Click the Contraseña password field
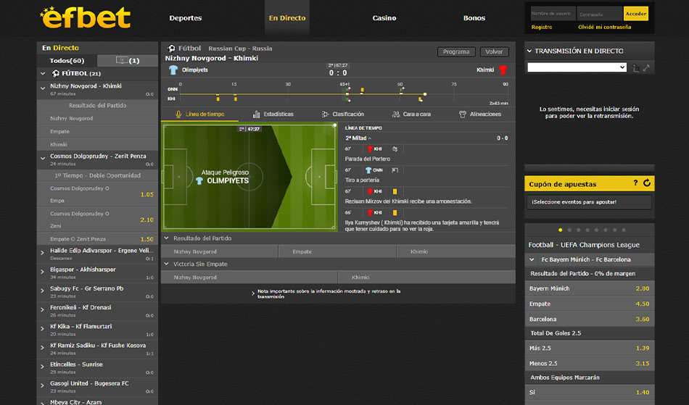Screen dimensions: 689x405 click(x=599, y=14)
